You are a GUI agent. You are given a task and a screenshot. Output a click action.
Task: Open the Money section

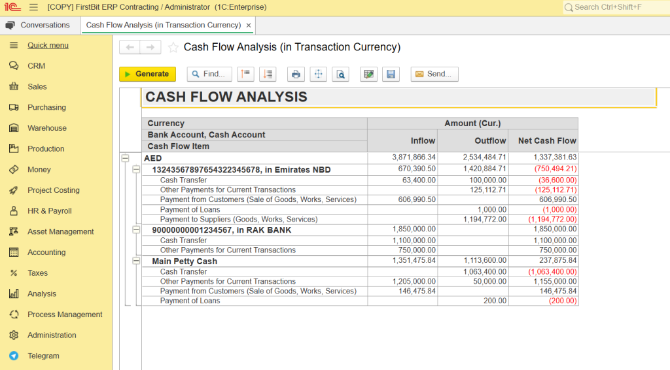(x=39, y=169)
